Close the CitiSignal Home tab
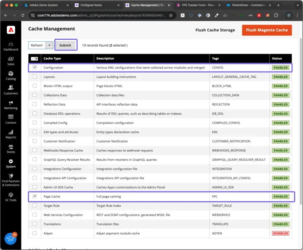 point(118,5)
